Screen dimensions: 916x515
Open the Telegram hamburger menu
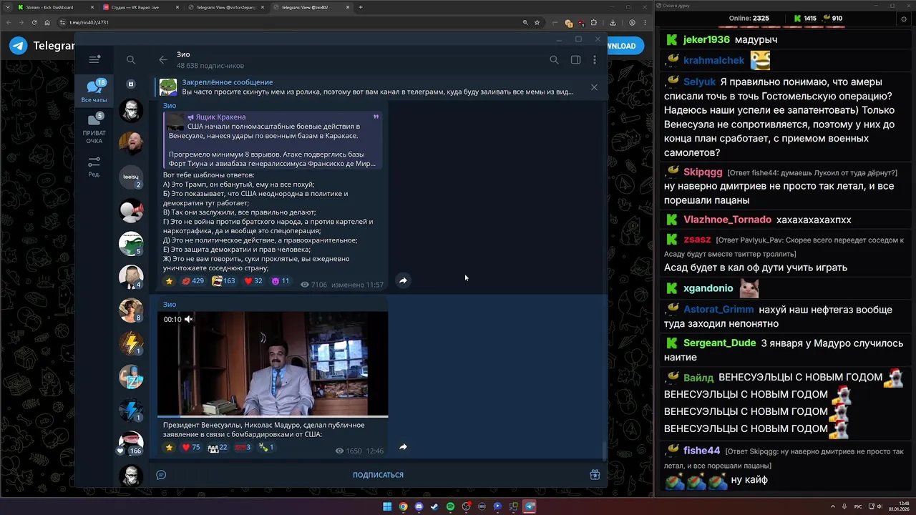94,60
